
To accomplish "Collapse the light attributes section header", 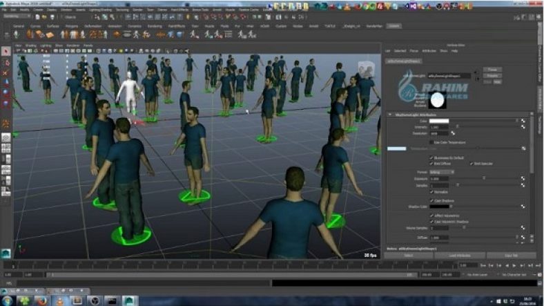I will click(414, 114).
